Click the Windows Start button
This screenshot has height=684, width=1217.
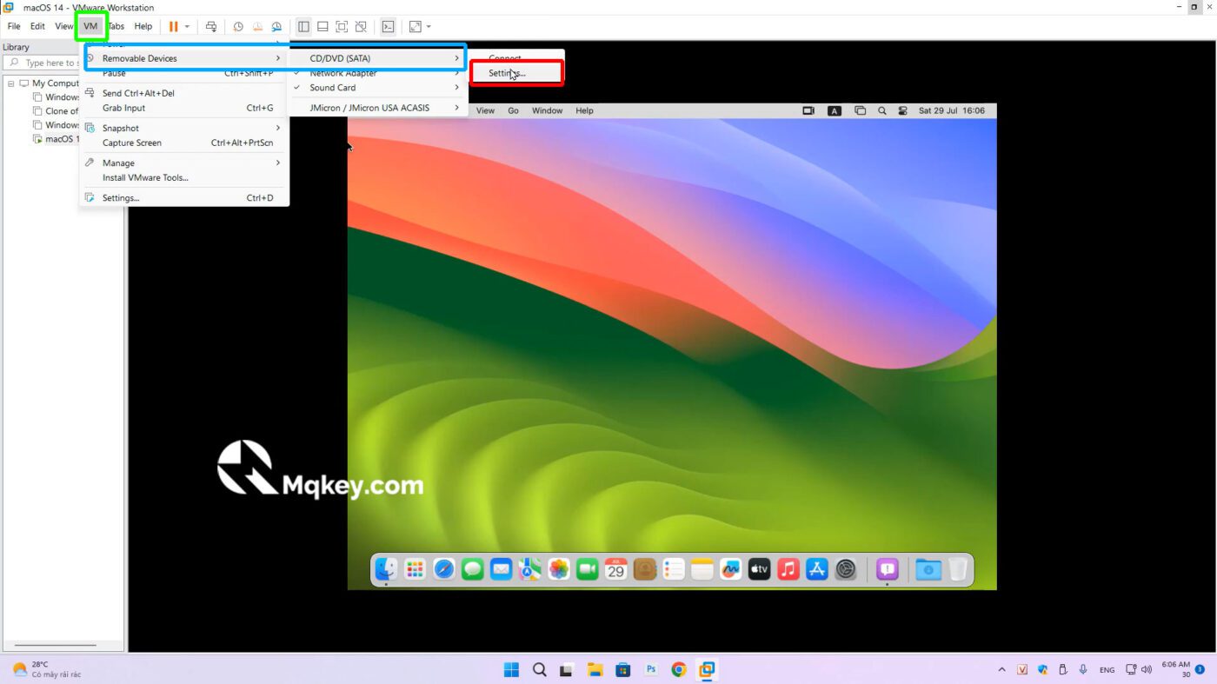(x=511, y=669)
